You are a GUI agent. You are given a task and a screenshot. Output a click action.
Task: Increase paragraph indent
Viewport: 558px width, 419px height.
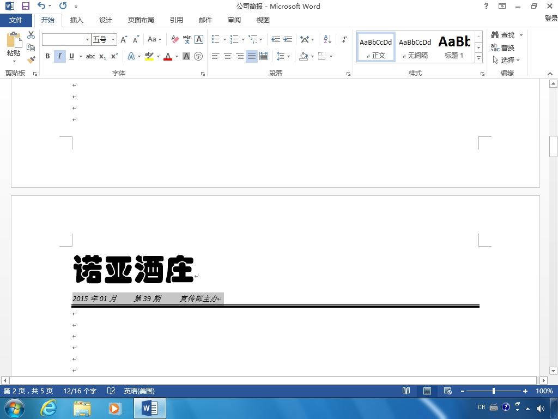pyautogui.click(x=288, y=39)
